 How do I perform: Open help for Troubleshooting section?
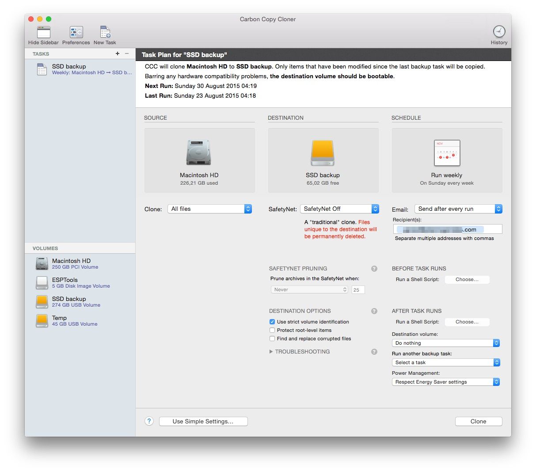click(x=374, y=352)
